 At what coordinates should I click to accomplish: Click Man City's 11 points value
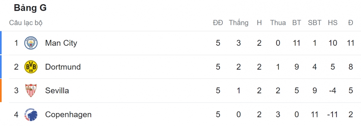(x=350, y=43)
